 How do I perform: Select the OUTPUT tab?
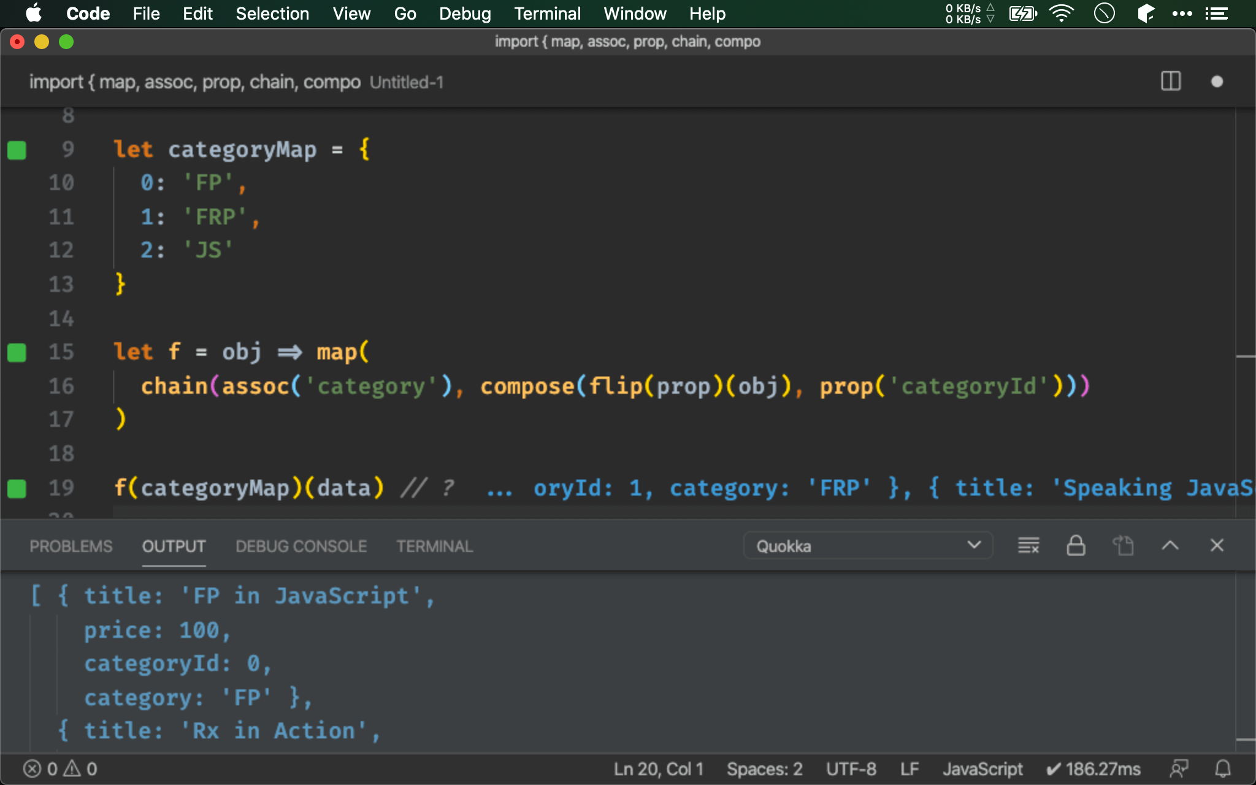(174, 546)
